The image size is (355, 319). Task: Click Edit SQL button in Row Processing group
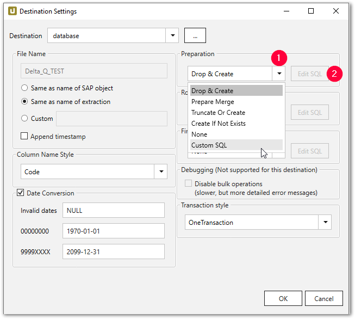coord(310,112)
